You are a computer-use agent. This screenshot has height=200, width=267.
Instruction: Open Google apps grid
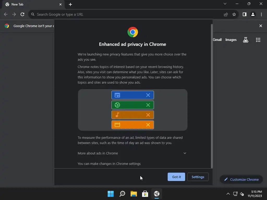tap(258, 40)
